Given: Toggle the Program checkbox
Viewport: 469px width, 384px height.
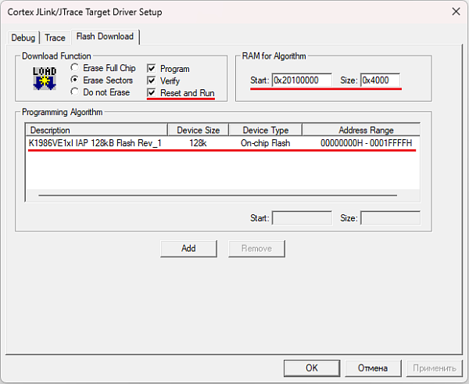Looking at the screenshot, I should coord(152,69).
